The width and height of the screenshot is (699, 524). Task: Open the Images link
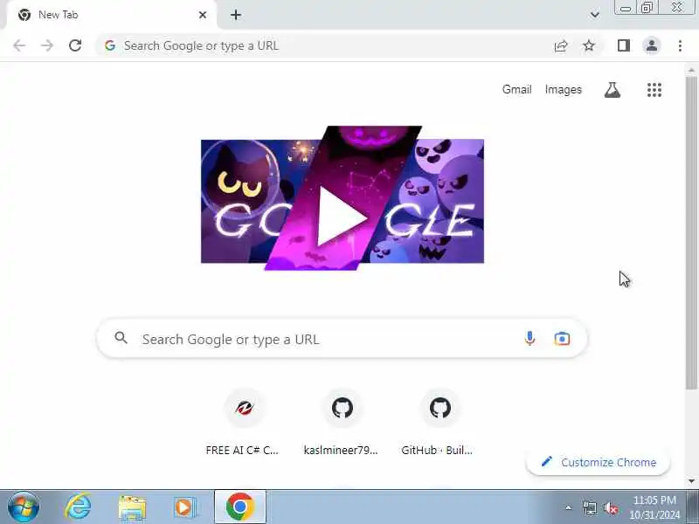tap(563, 90)
